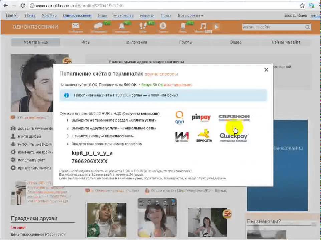Screen dimensions: 321x240
Task: Click the site search input field
Action: click(273, 27)
